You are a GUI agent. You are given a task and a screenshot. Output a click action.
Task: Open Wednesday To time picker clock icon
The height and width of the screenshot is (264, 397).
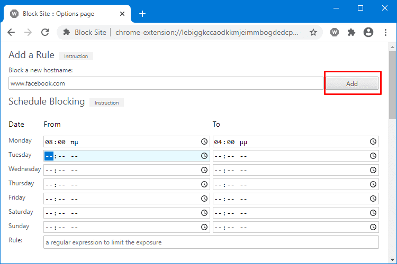tap(373, 170)
